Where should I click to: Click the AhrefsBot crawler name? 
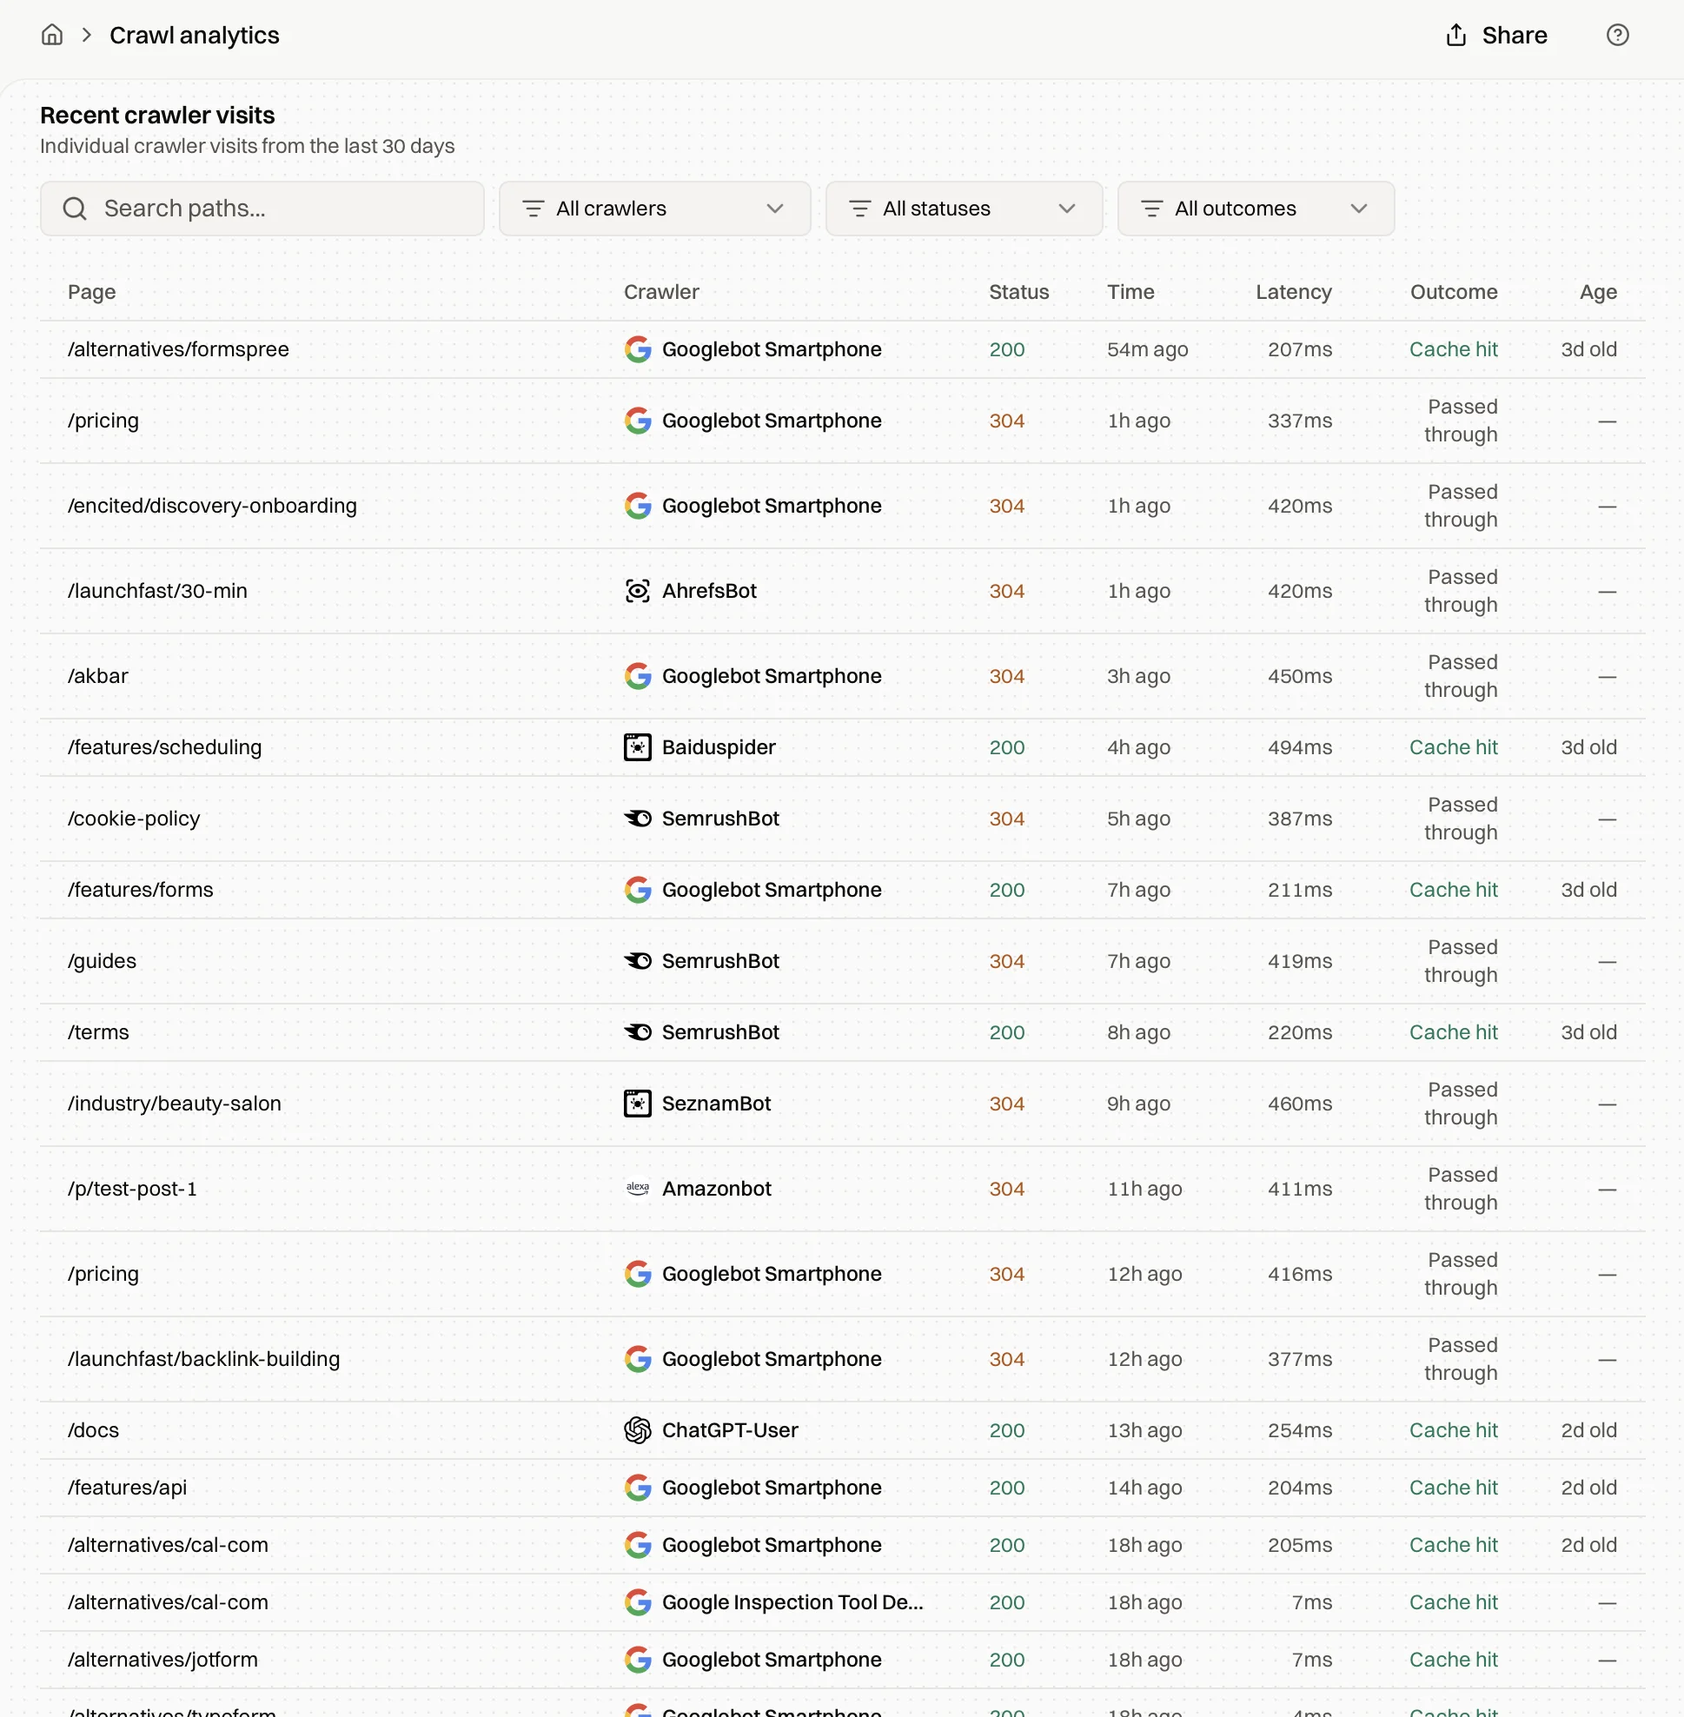click(x=708, y=590)
